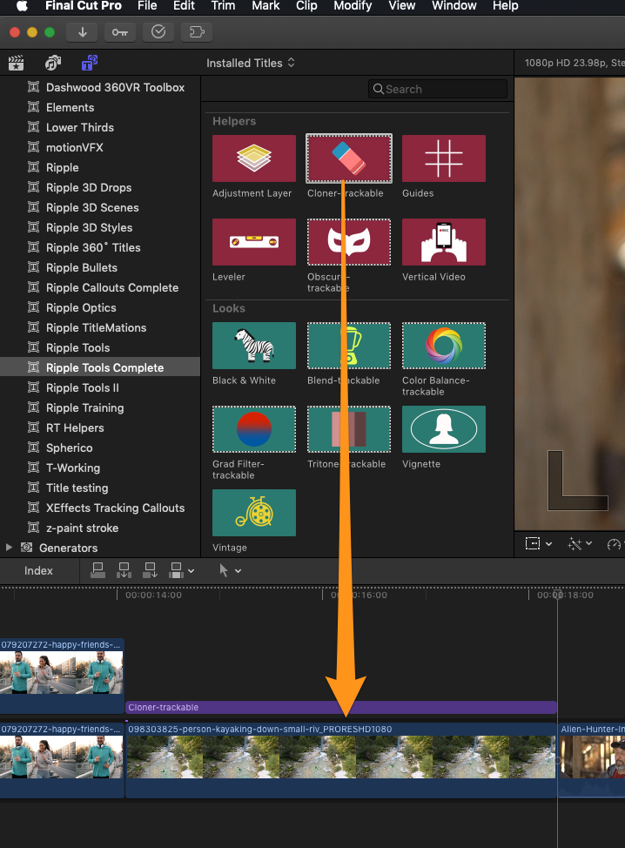
Task: Select the Obscure-trackable mask thumbnail
Action: click(x=349, y=242)
